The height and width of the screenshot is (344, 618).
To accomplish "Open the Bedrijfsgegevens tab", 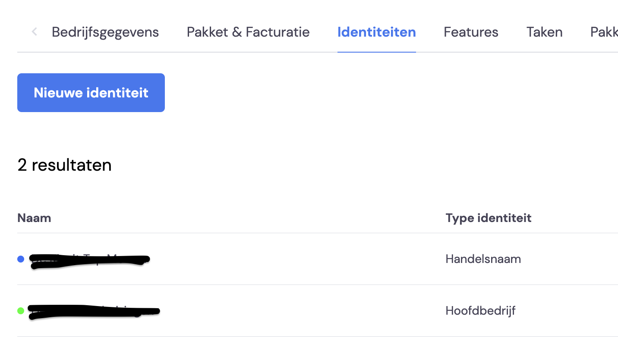I will pos(105,32).
